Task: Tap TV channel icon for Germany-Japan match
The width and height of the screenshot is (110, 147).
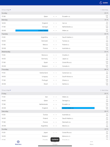Action: 107,59
